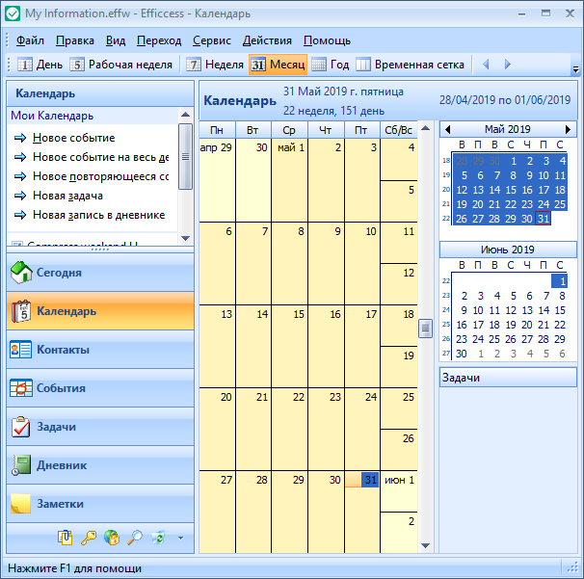Select June 1 cell in month grid
This screenshot has width=584, height=579.
(399, 491)
